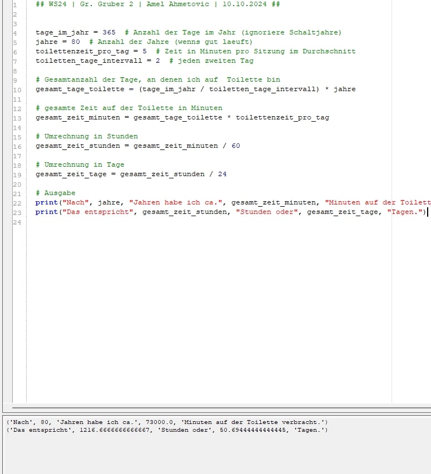
Task: Click 'Tagen.' in console output
Action: 309,430
